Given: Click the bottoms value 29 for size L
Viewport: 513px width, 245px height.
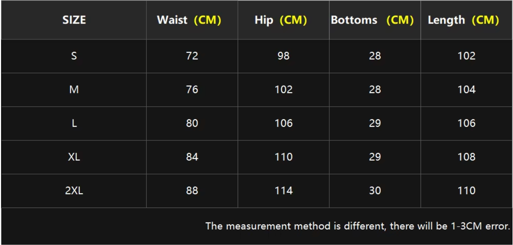Looking at the screenshot, I should tap(375, 123).
